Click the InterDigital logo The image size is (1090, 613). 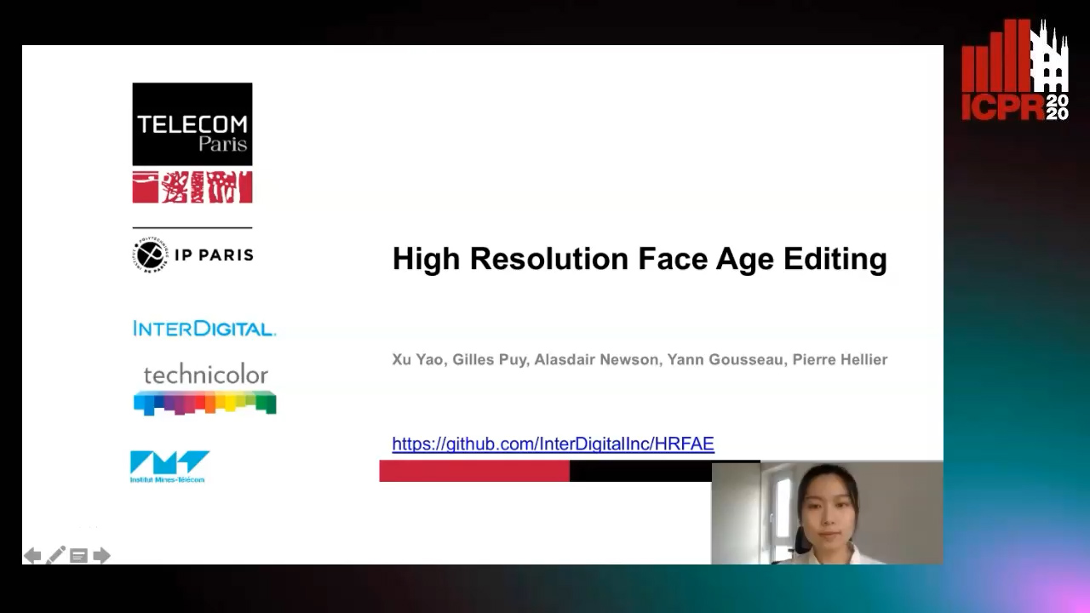tap(204, 329)
